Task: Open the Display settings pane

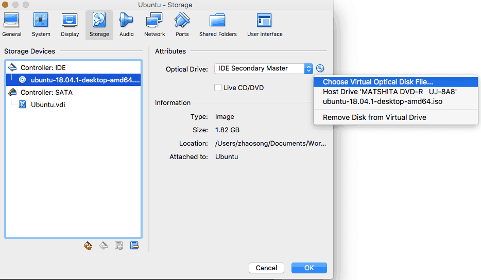Action: 70,25
